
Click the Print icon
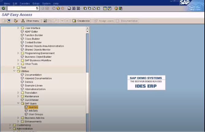[69, 8]
